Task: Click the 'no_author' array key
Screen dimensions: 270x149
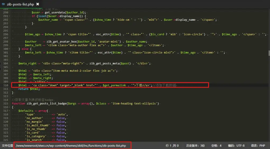Action: point(34,118)
